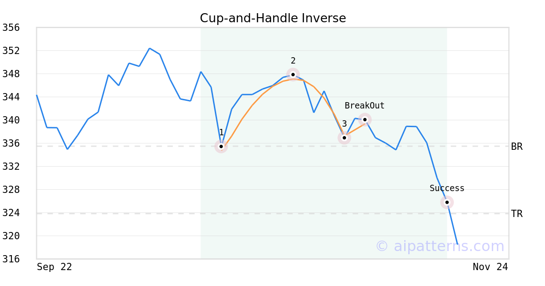The image size is (545, 286).
Task: Click the number 2 label above the peak
Action: [293, 61]
